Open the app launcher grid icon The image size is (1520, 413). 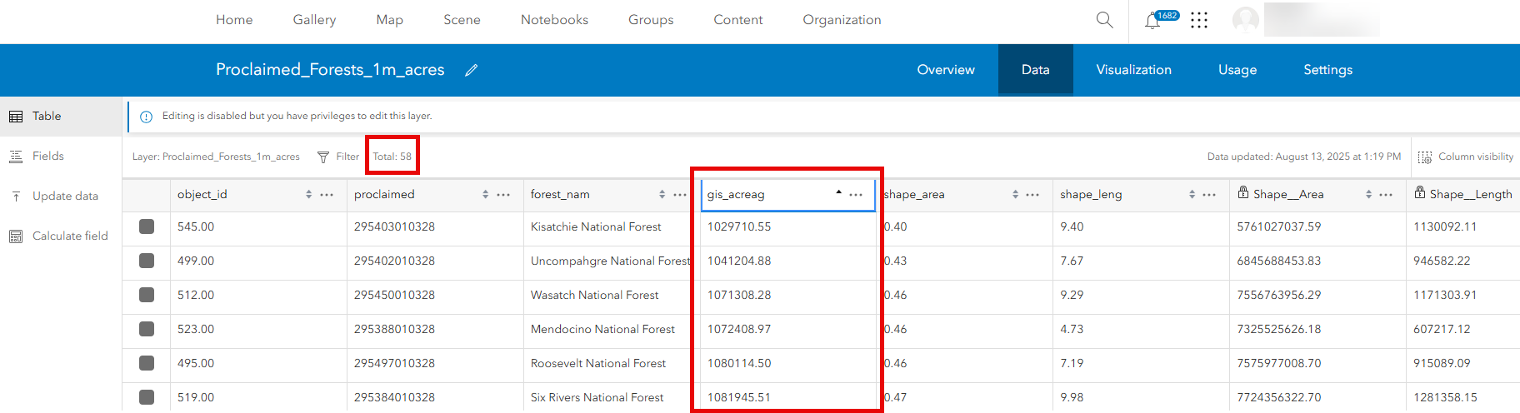point(1199,20)
